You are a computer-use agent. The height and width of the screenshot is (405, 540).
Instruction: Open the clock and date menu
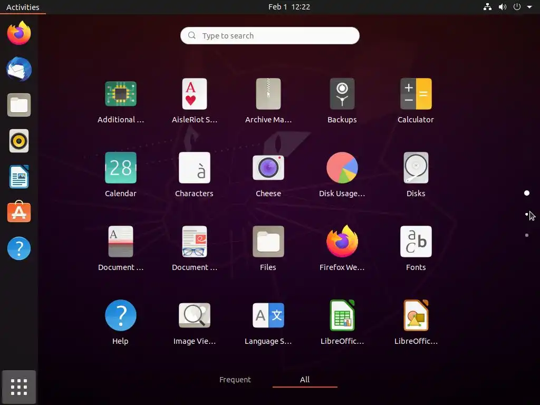[289, 7]
